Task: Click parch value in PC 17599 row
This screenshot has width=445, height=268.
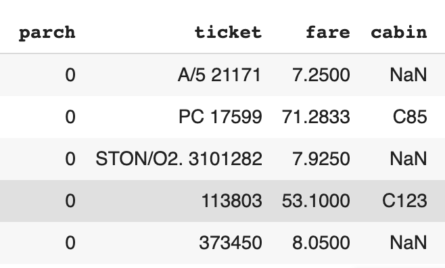Action: pyautogui.click(x=70, y=117)
